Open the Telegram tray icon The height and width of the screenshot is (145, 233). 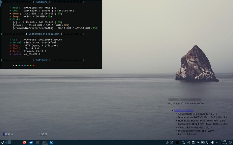coord(188,143)
